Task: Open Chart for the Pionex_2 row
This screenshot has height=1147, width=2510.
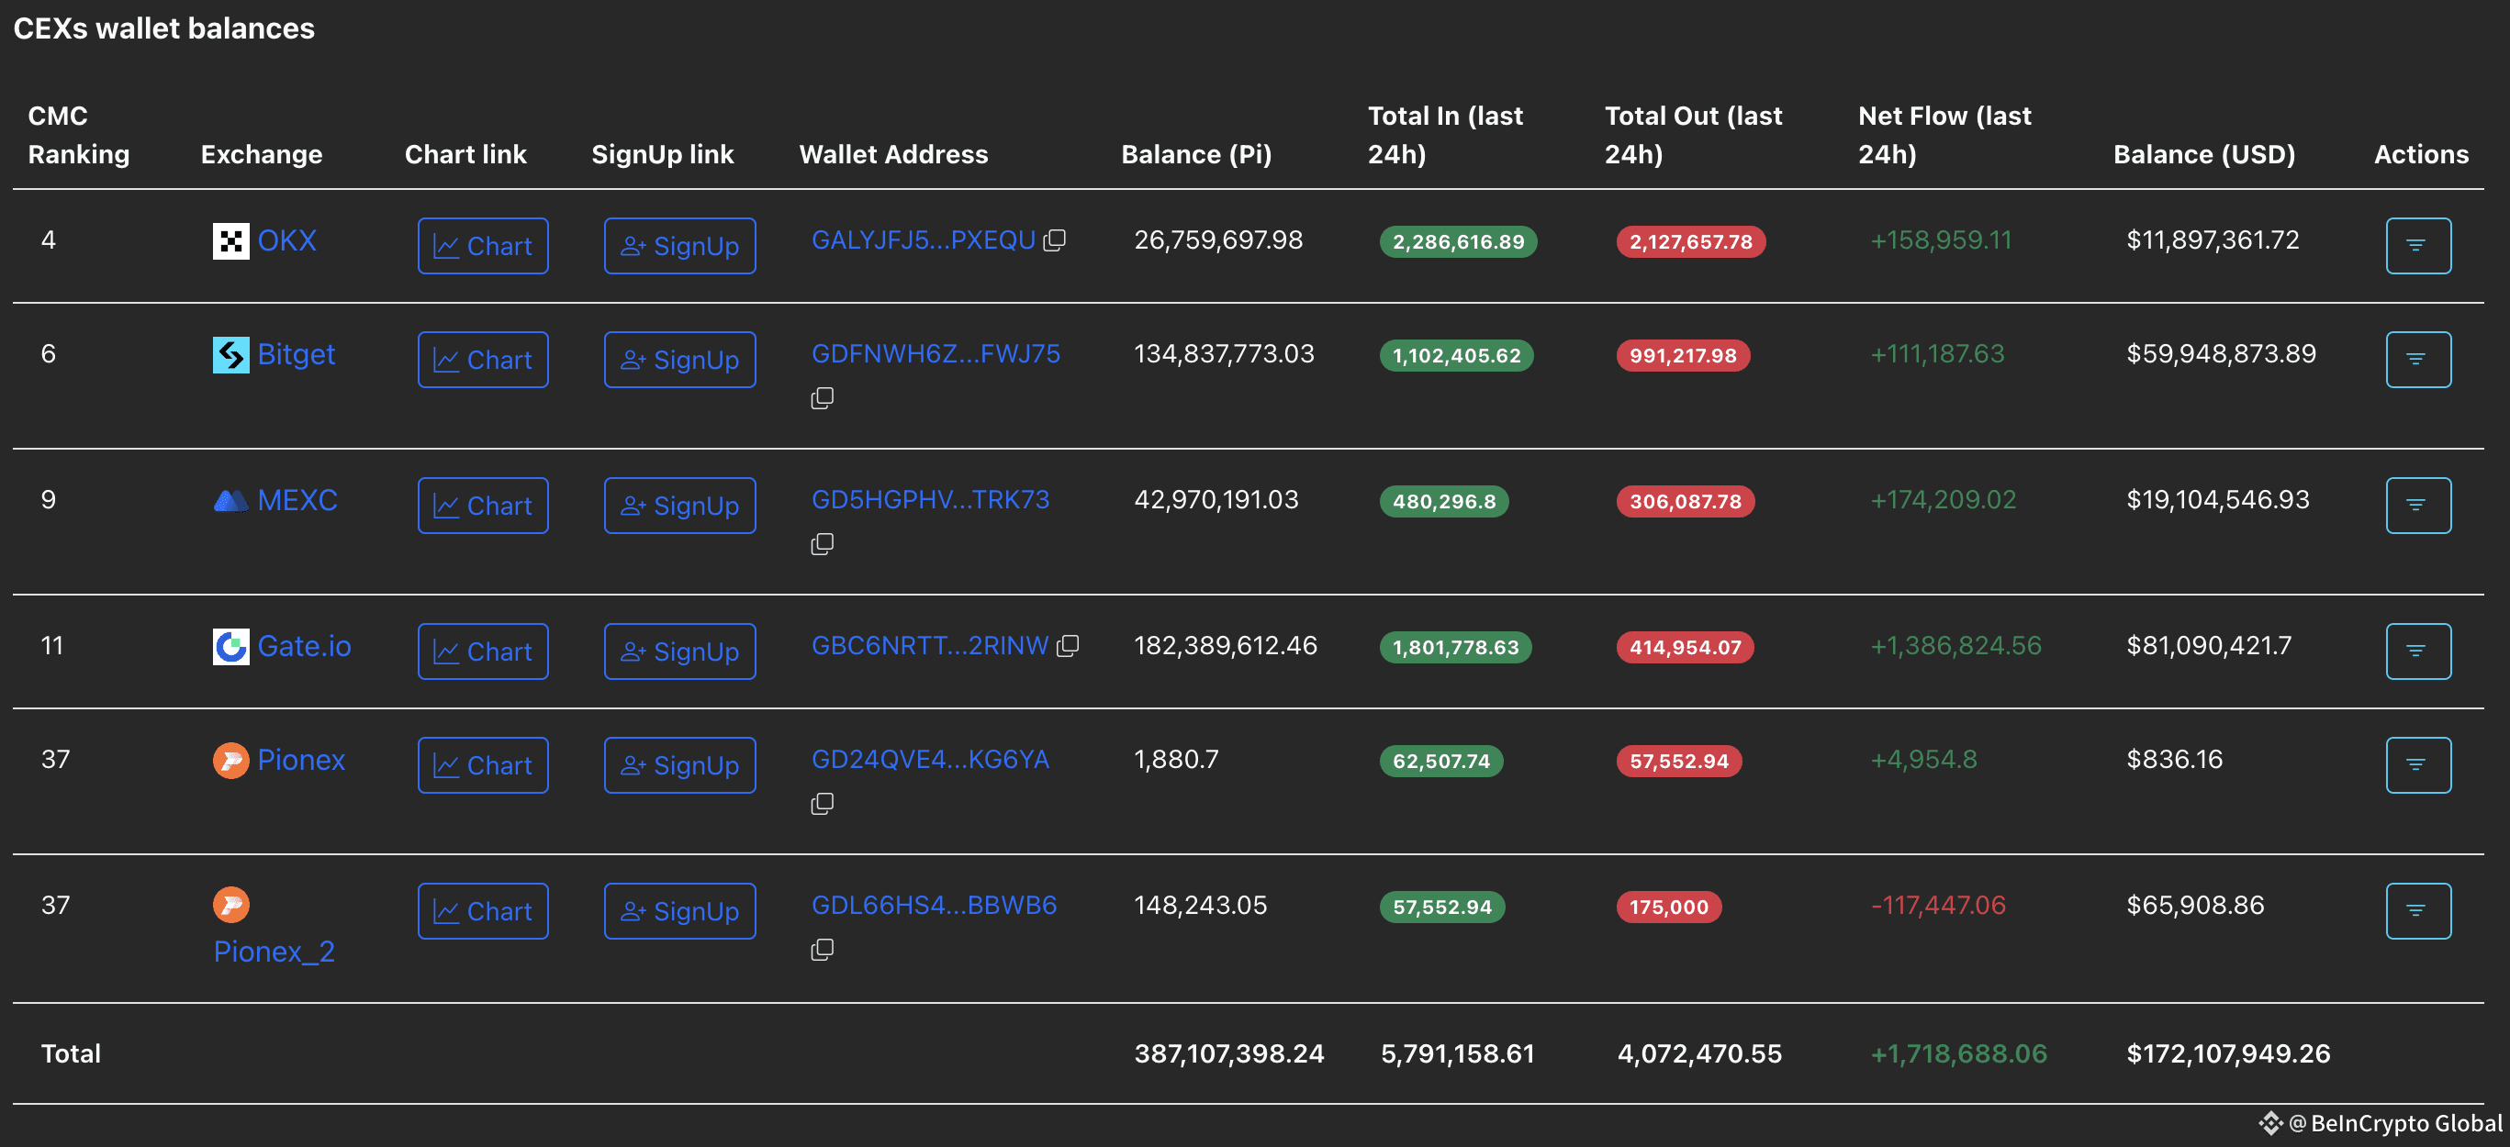Action: (x=483, y=911)
